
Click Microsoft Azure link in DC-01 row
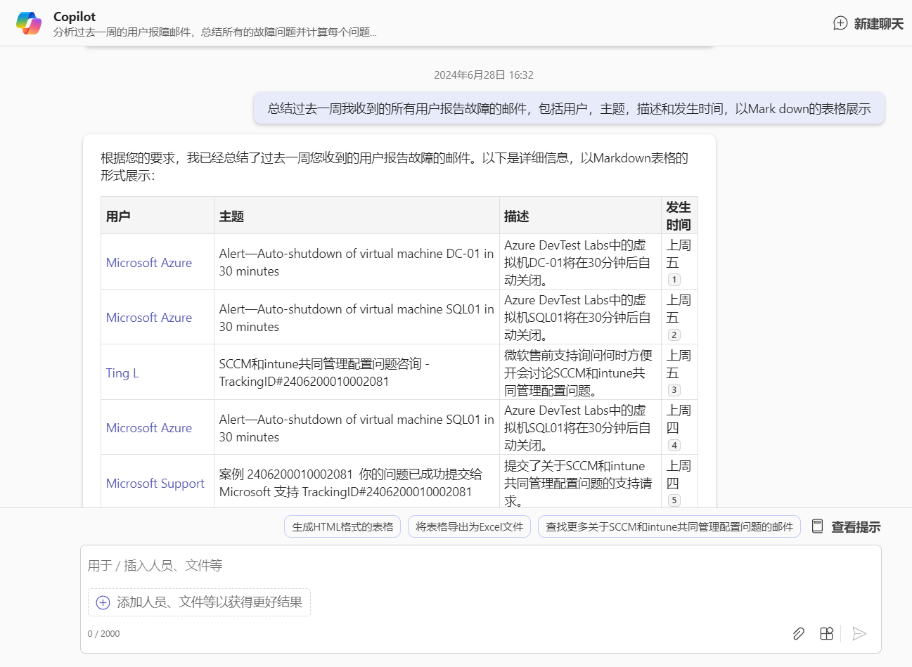pyautogui.click(x=148, y=263)
